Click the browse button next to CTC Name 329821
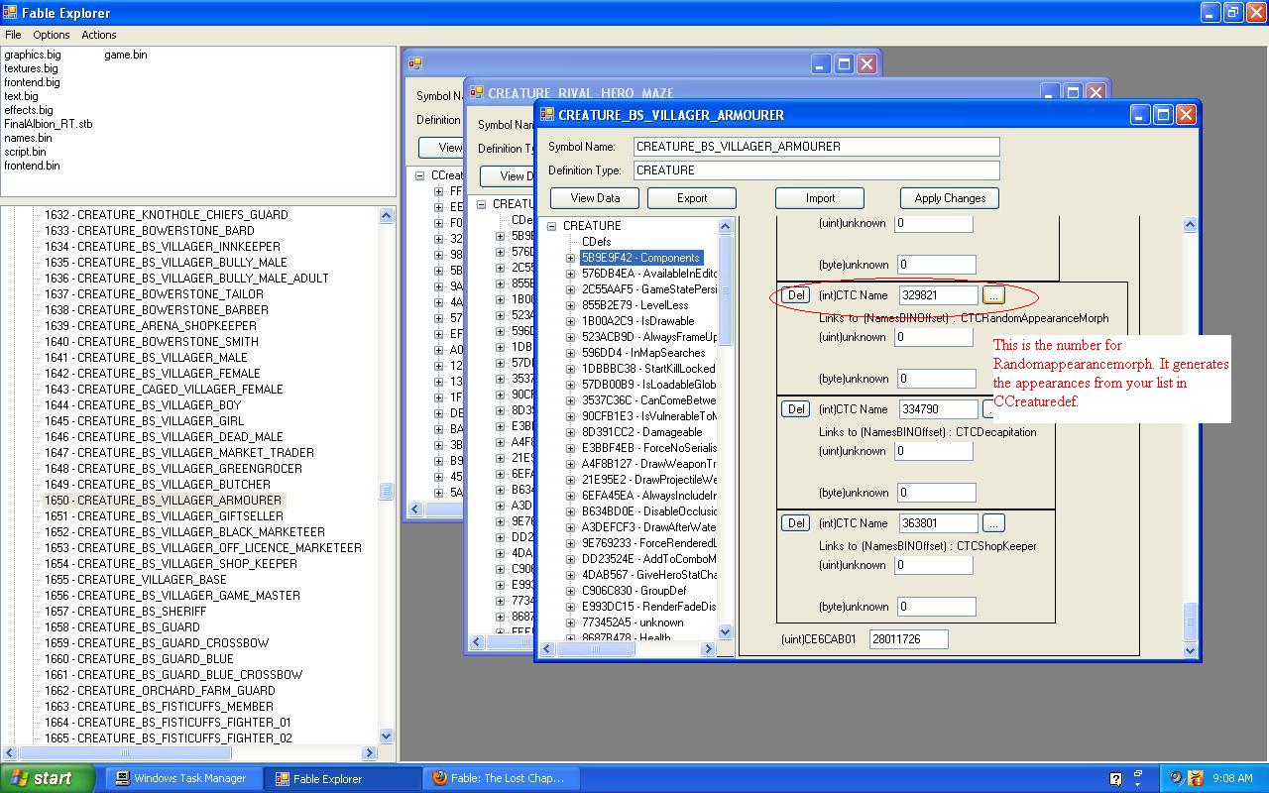The width and height of the screenshot is (1269, 793). pos(992,295)
